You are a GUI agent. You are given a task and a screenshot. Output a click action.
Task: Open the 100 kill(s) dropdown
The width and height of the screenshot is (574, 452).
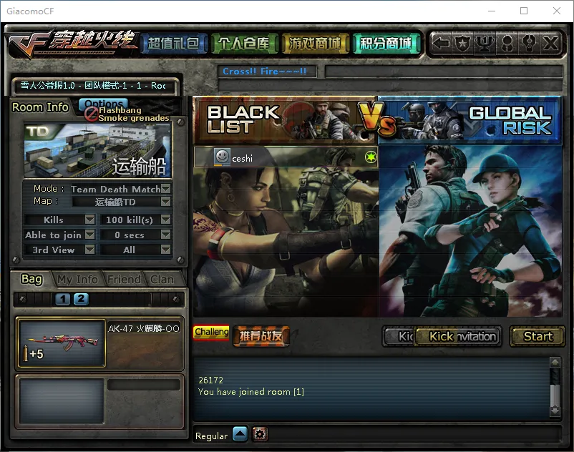[165, 220]
